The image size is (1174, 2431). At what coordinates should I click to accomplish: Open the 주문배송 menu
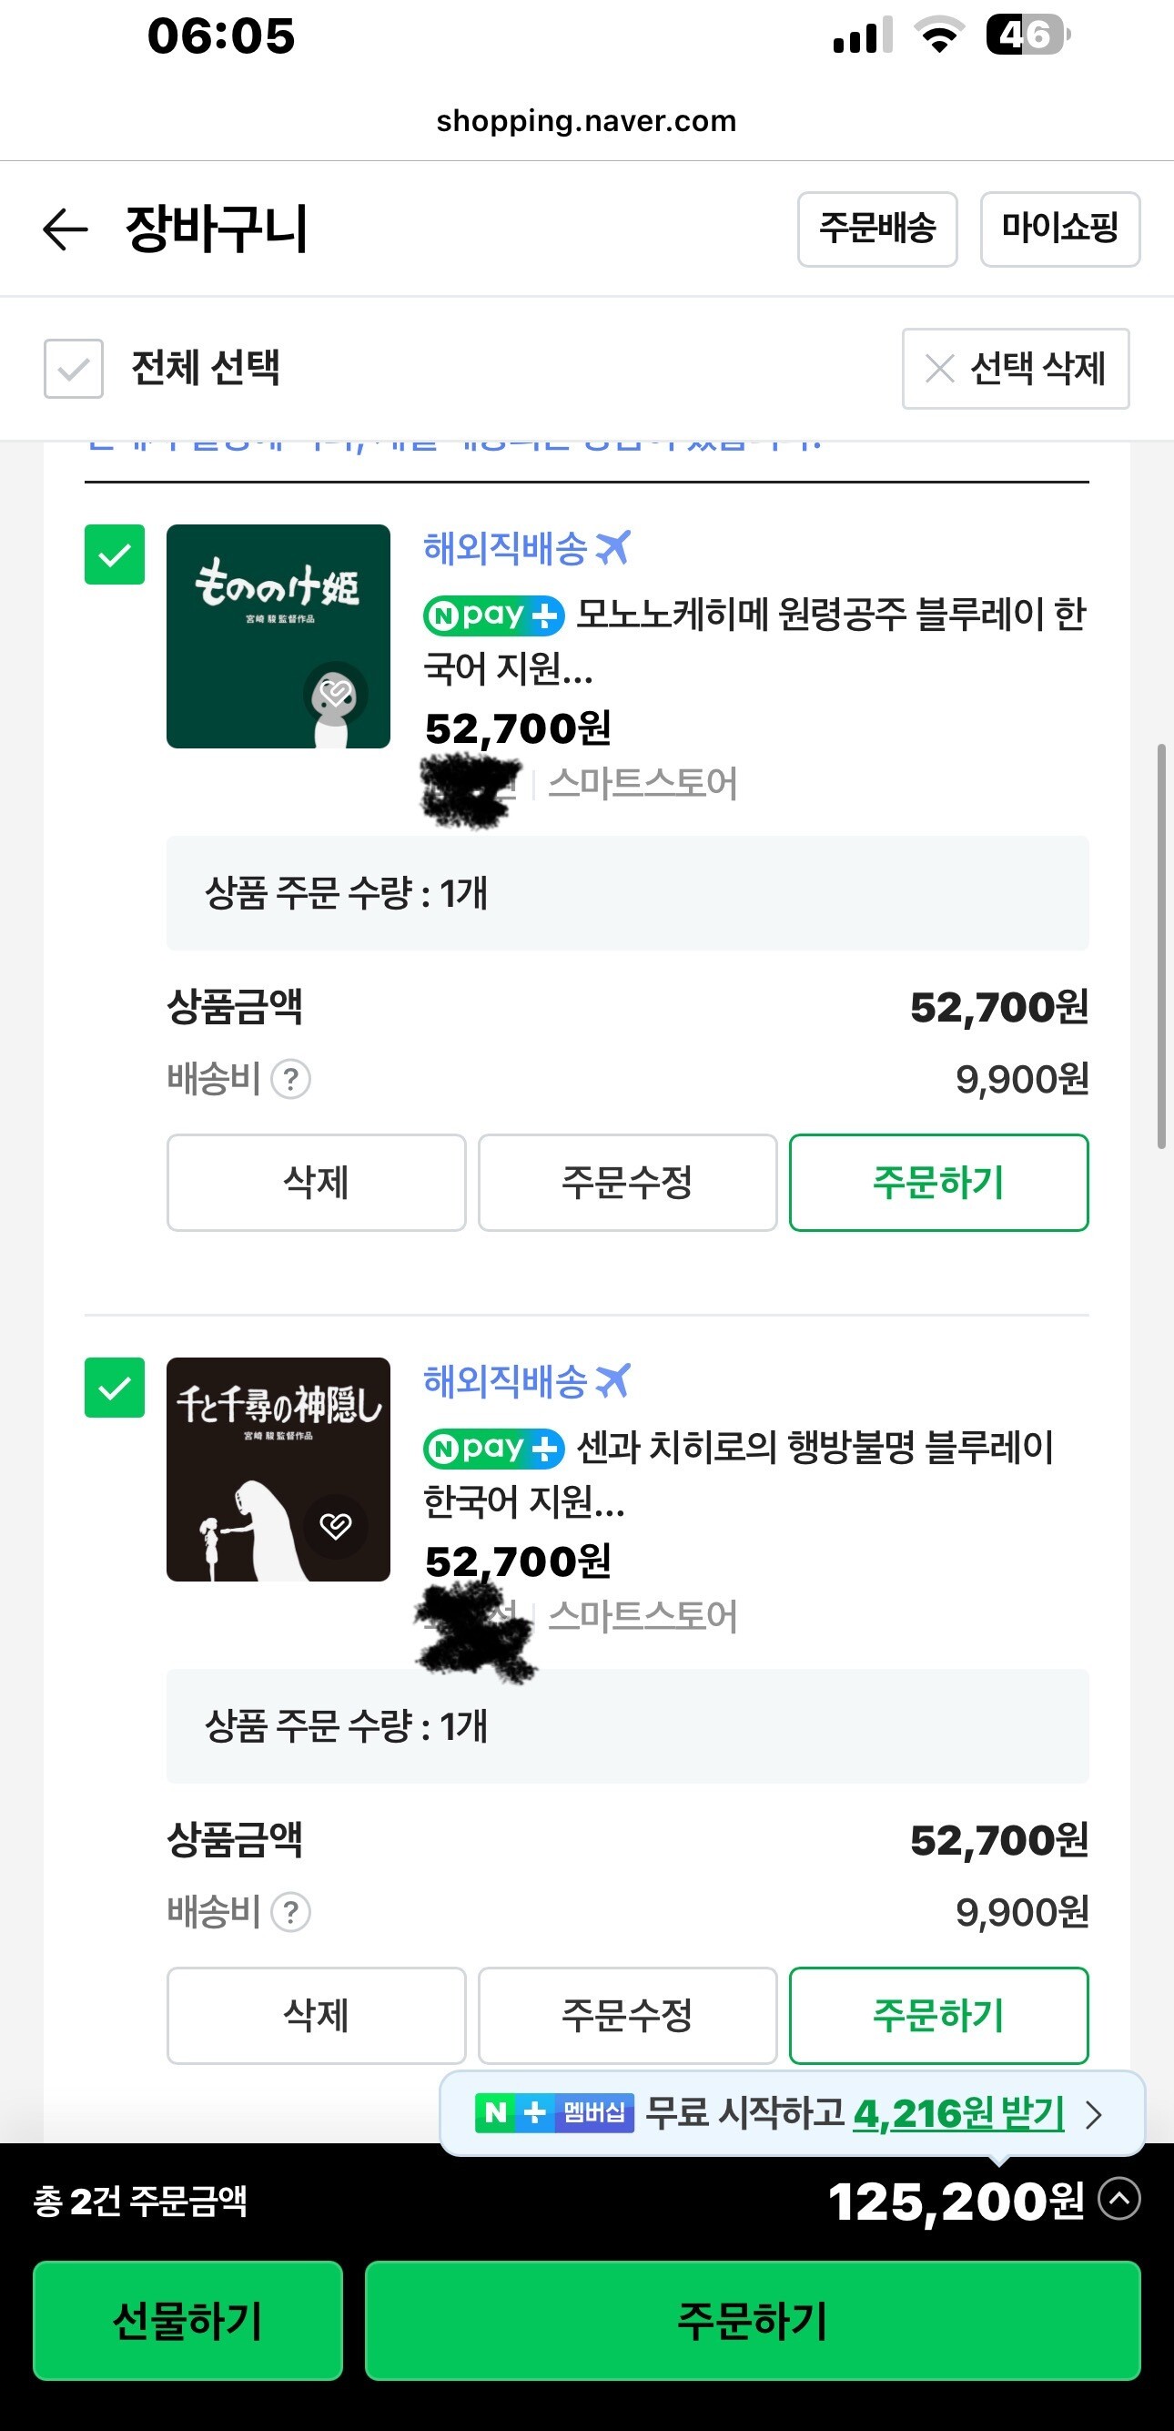tap(877, 229)
